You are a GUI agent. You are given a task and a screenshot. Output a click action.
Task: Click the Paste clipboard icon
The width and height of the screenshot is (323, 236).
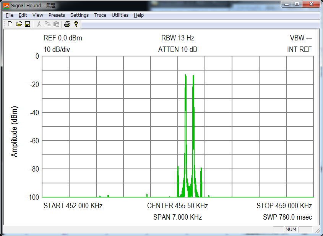pos(56,24)
